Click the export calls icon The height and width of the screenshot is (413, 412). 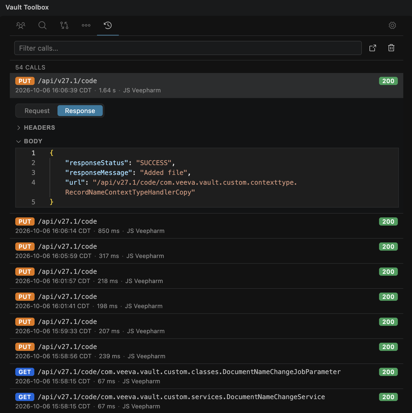click(x=373, y=48)
